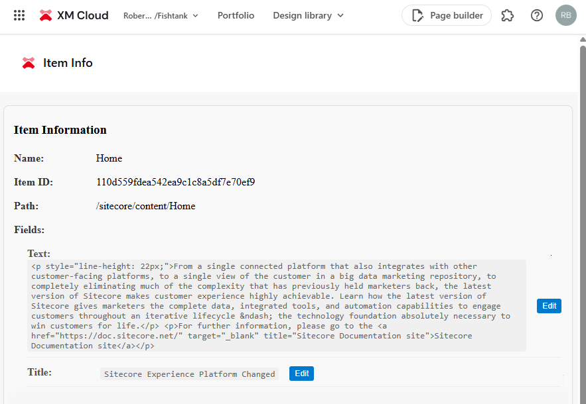The height and width of the screenshot is (404, 586).
Task: Go to the Portfolio menu item
Action: pos(236,15)
